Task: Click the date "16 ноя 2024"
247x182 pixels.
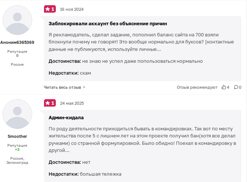Action: pyautogui.click(x=72, y=9)
